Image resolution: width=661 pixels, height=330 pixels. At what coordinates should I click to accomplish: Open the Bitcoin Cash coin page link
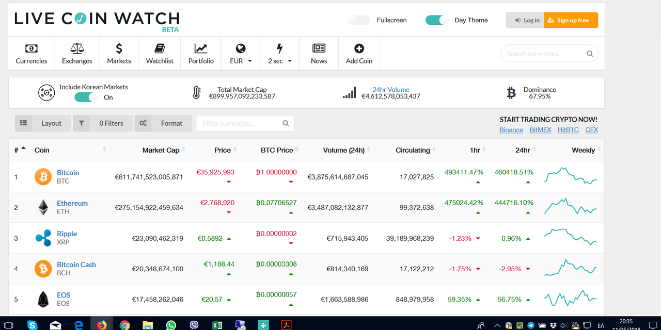pos(76,265)
